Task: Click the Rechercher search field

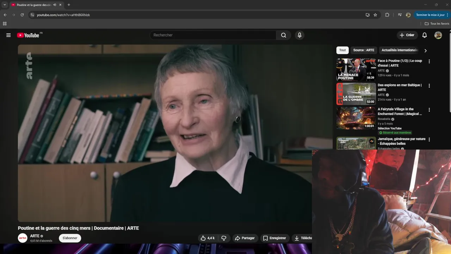Action: click(x=213, y=35)
